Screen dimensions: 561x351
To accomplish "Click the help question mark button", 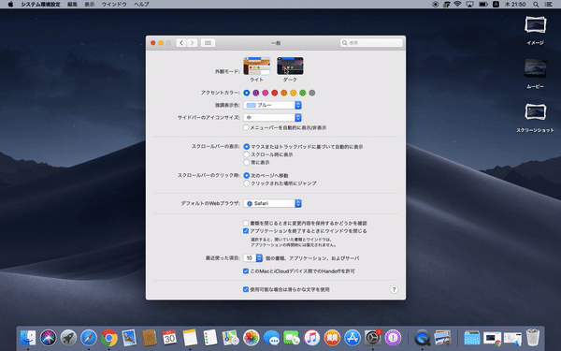I will click(394, 289).
